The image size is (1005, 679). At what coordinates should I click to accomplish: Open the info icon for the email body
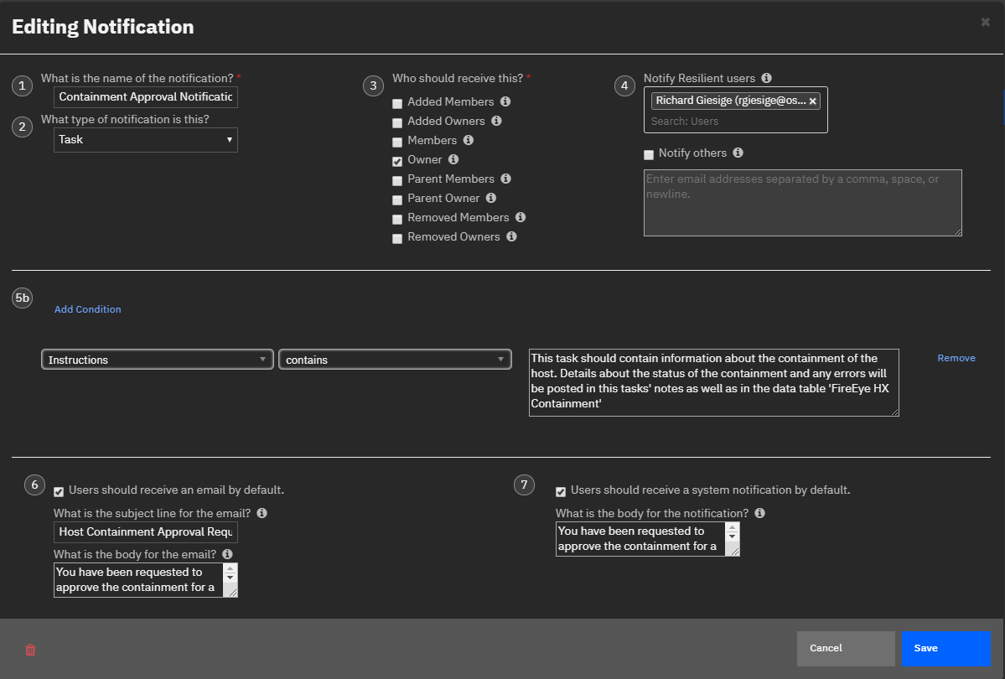tap(227, 554)
